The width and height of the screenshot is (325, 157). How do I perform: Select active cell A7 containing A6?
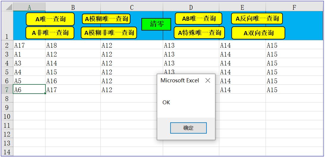29,89
